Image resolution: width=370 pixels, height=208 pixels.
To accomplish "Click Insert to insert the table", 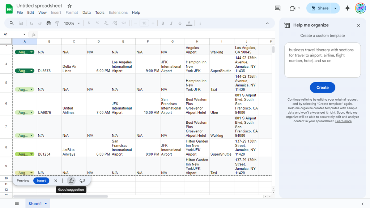I will (x=41, y=181).
